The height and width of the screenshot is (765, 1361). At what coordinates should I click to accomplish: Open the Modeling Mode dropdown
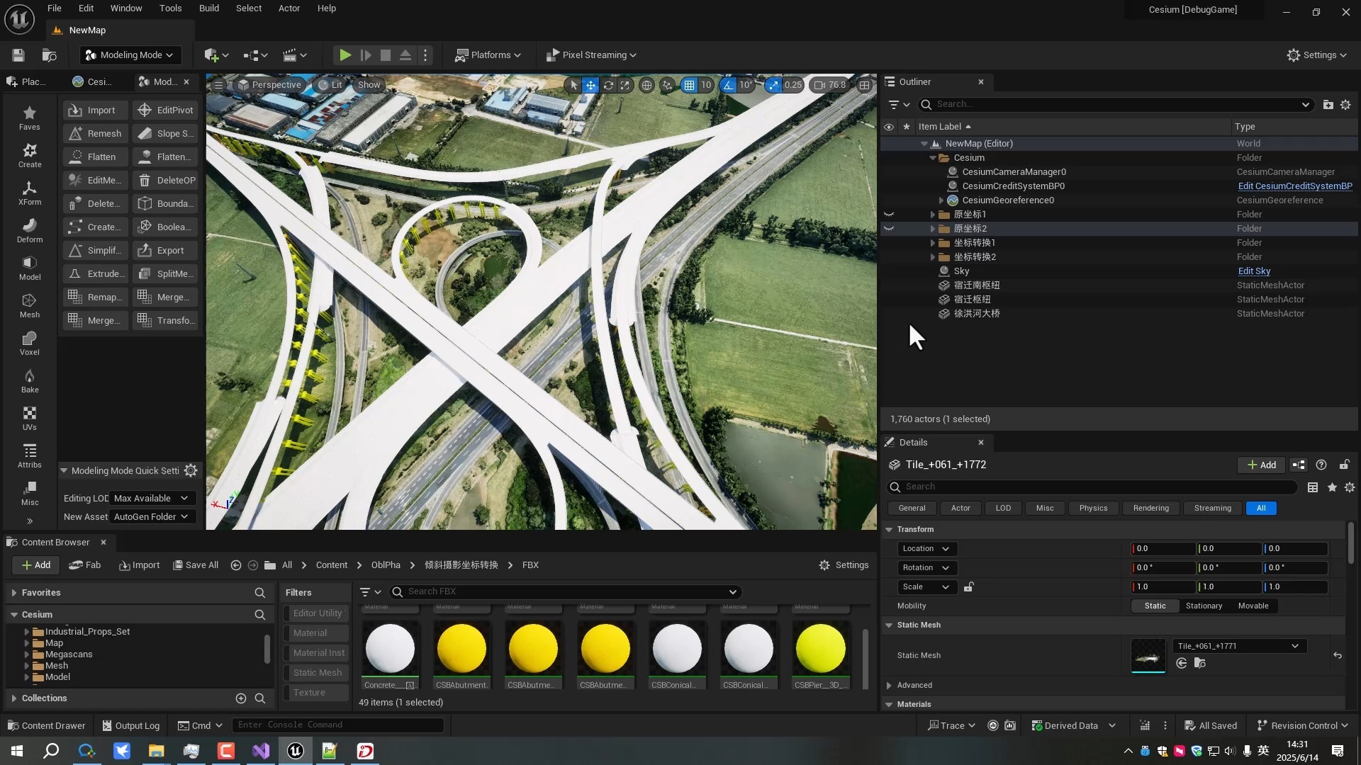(x=130, y=55)
